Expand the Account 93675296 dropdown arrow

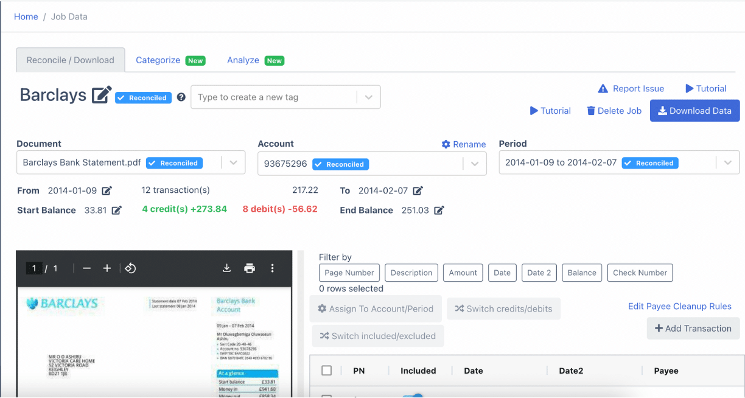[x=475, y=164]
